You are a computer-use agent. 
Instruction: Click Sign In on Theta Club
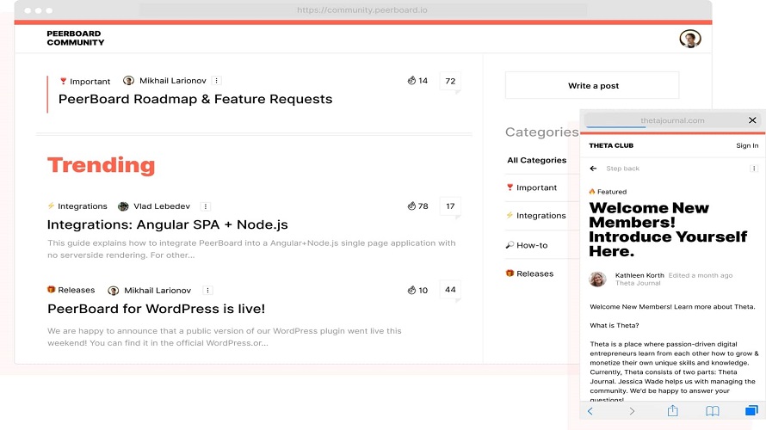coord(747,145)
